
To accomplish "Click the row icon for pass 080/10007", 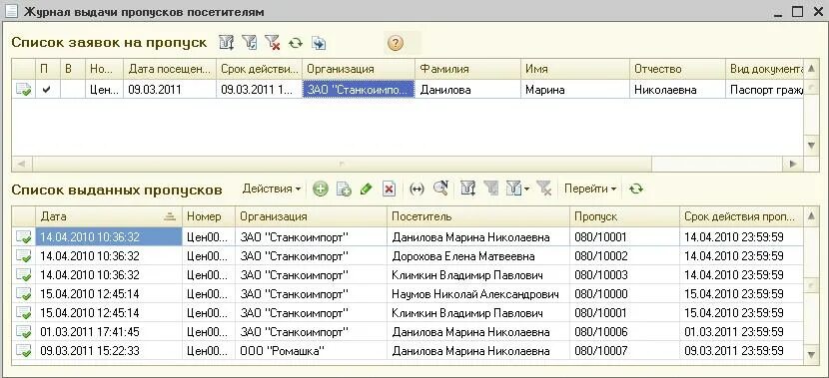I will 24,351.
